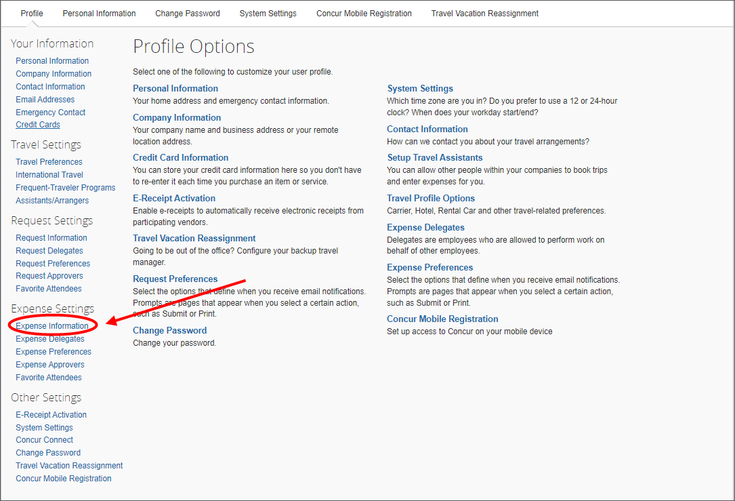Click the Credit Cards sidebar link
This screenshot has width=735, height=501.
(38, 125)
